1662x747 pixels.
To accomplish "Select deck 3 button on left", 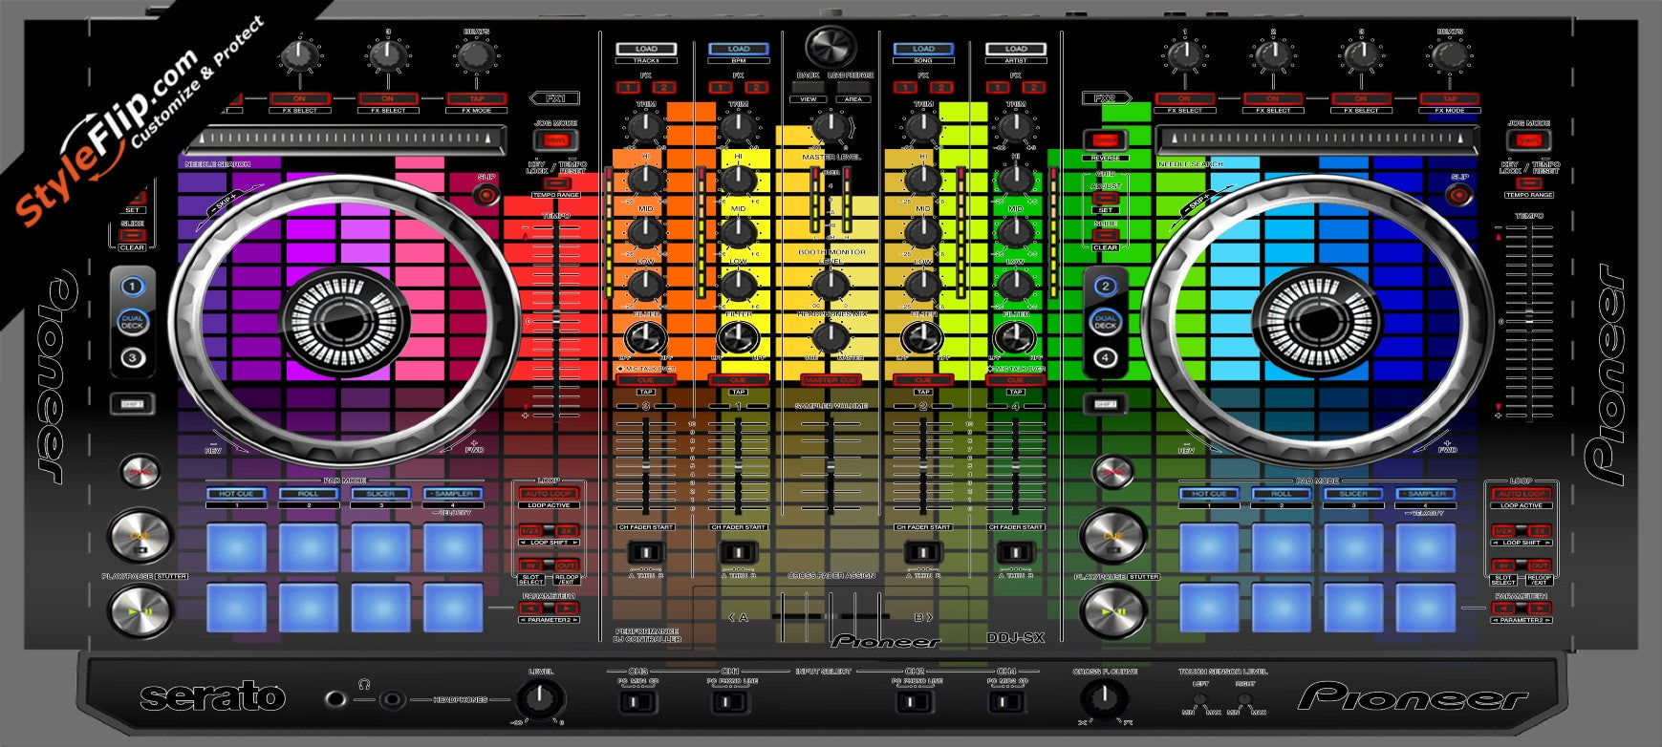I will [x=133, y=358].
